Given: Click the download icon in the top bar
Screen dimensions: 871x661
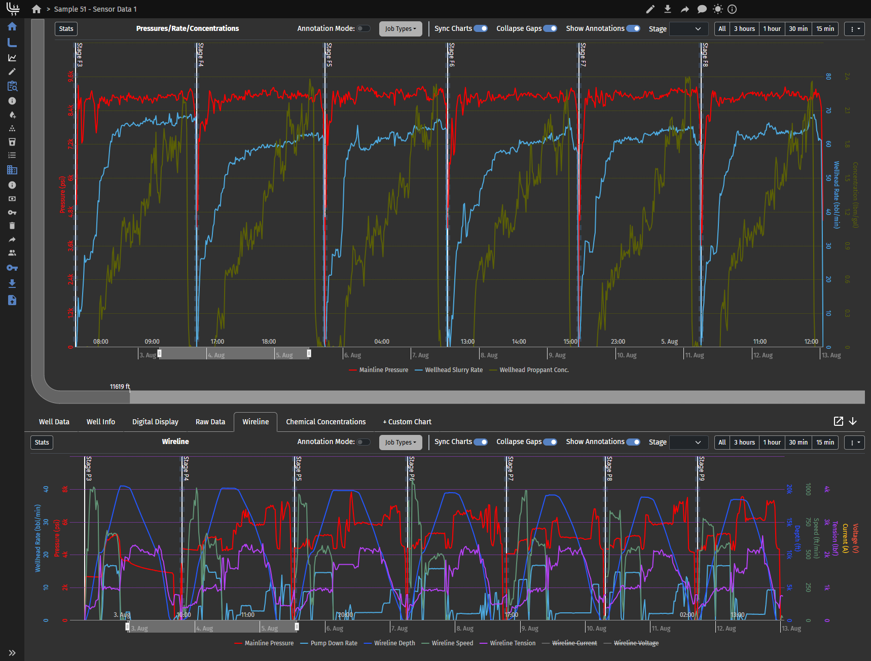Looking at the screenshot, I should pos(668,9).
